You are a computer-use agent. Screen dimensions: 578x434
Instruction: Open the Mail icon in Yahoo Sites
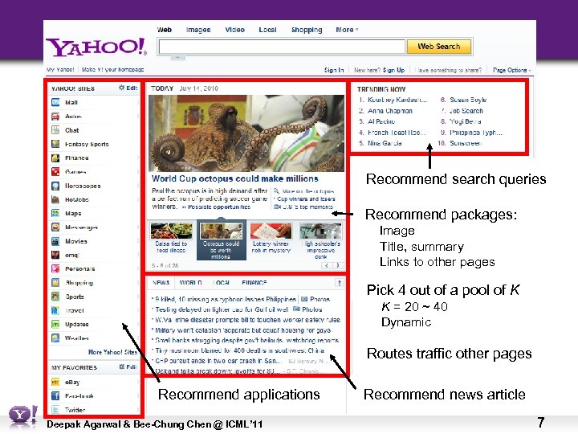tap(55, 102)
